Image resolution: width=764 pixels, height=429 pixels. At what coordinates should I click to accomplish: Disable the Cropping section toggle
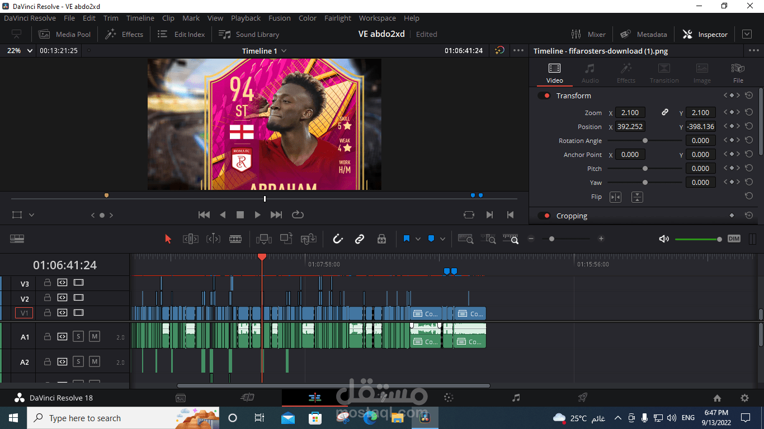(x=544, y=216)
